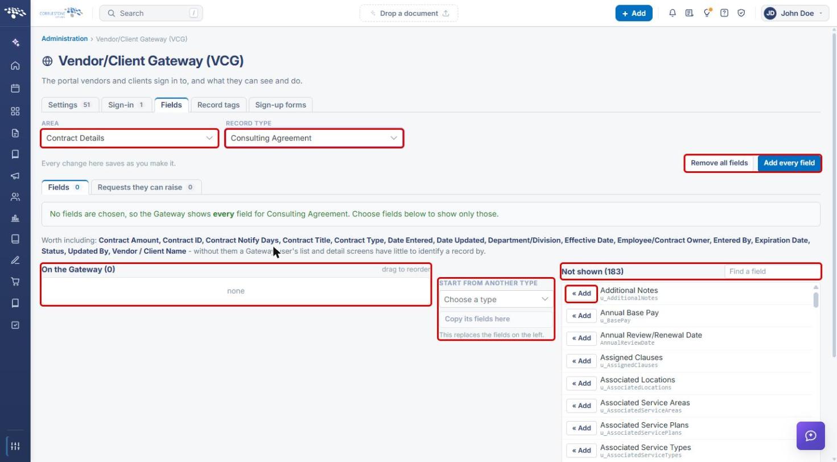Go to Home via sidebar house icon
The height and width of the screenshot is (462, 837).
pyautogui.click(x=15, y=65)
